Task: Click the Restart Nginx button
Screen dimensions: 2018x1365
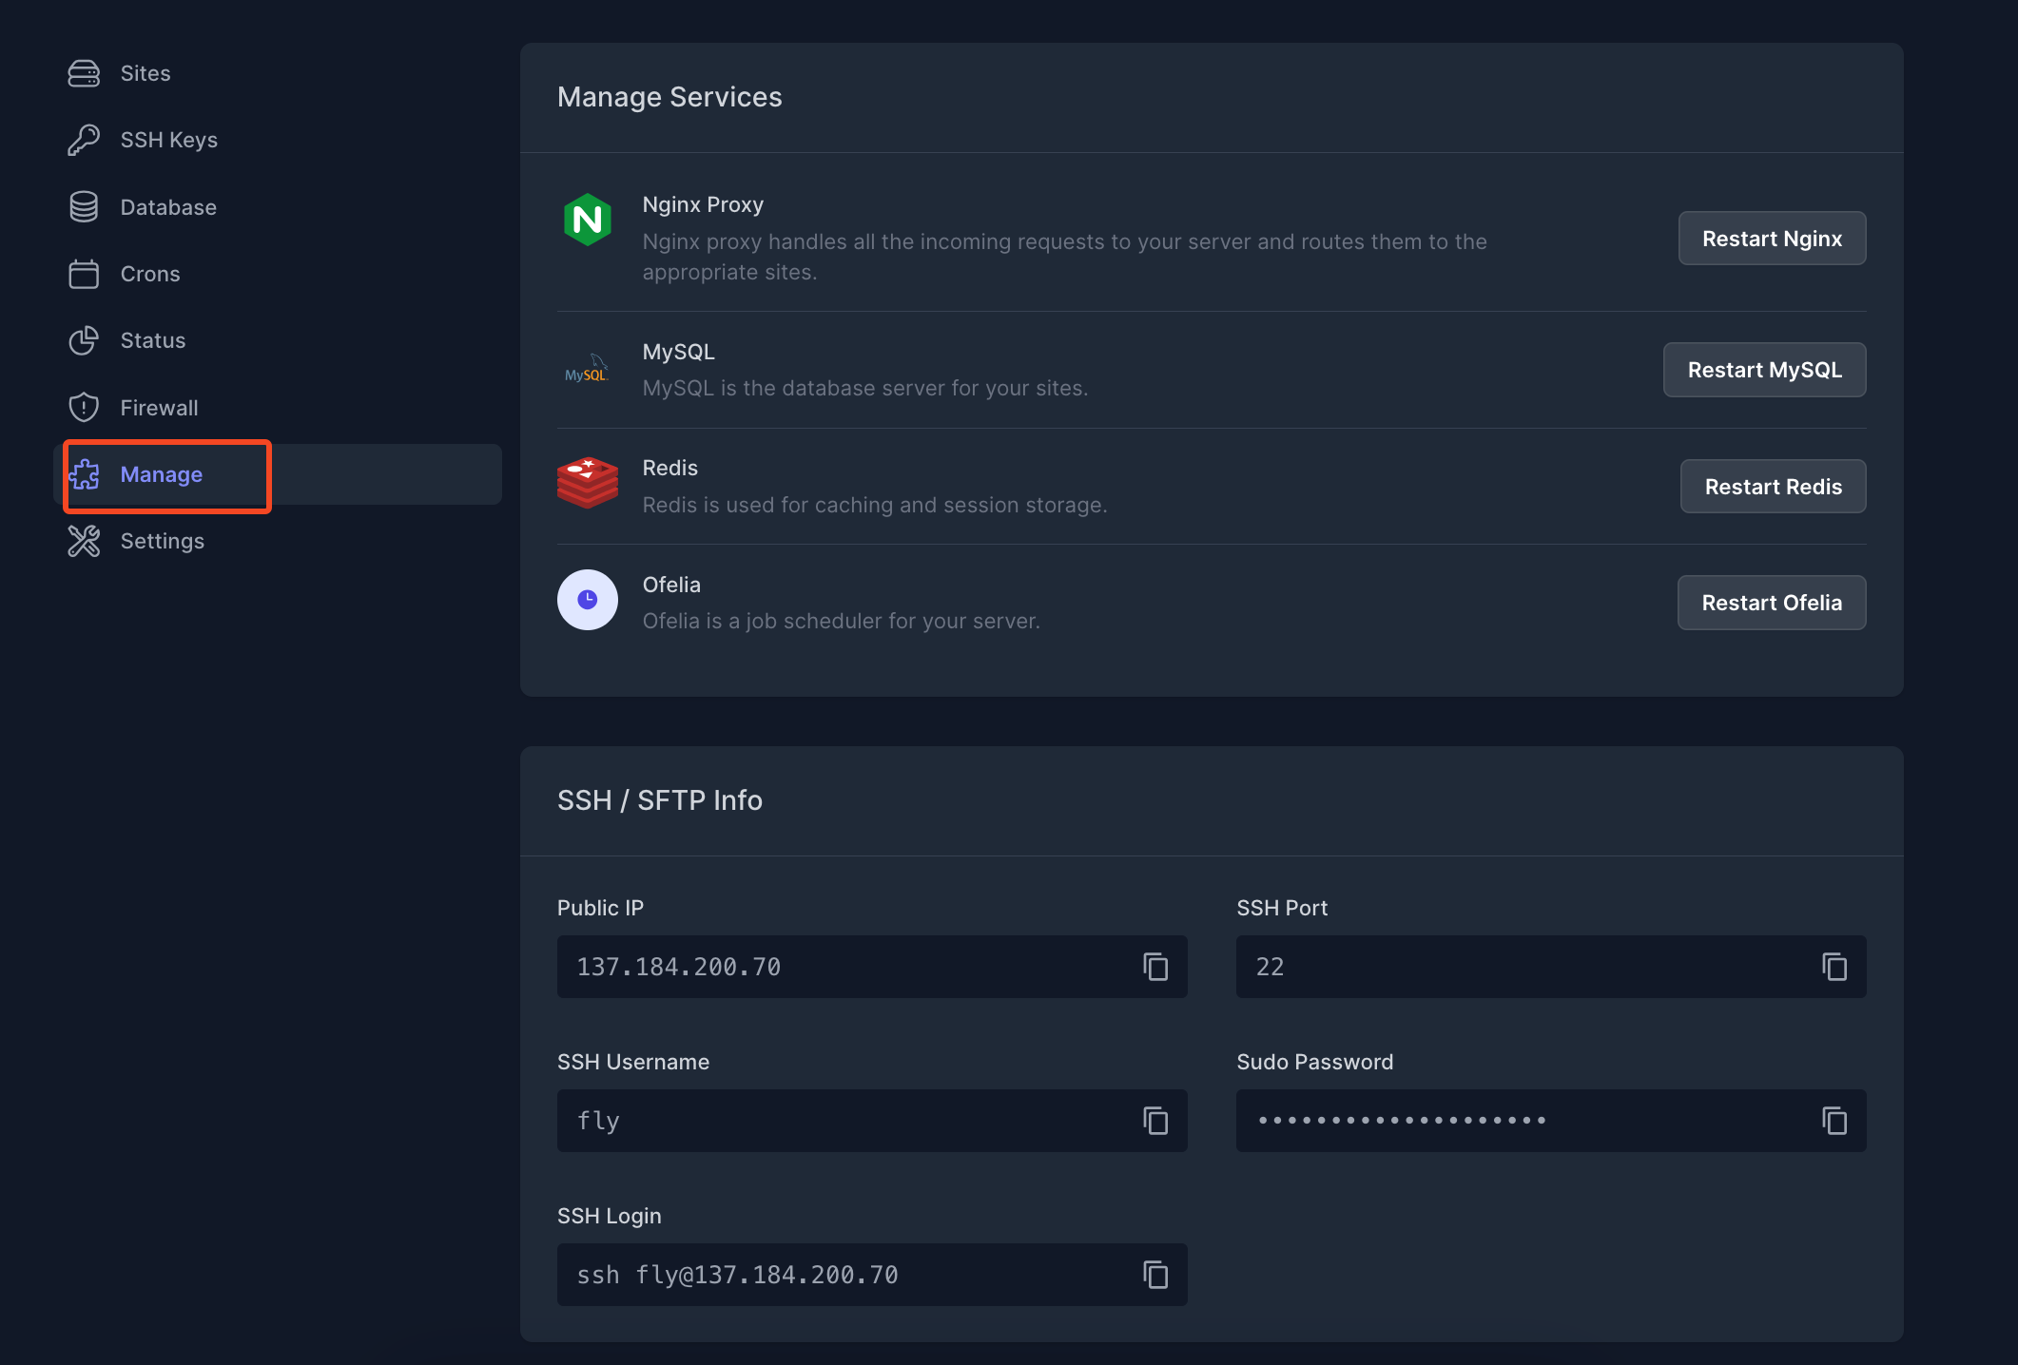Action: click(1772, 239)
